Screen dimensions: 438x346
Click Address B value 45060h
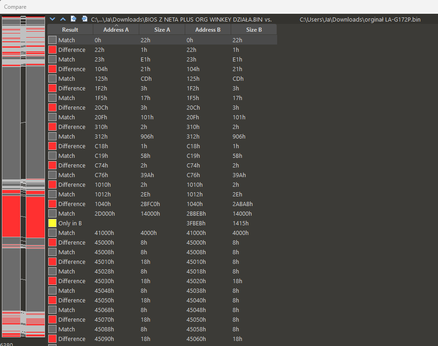pyautogui.click(x=196, y=339)
